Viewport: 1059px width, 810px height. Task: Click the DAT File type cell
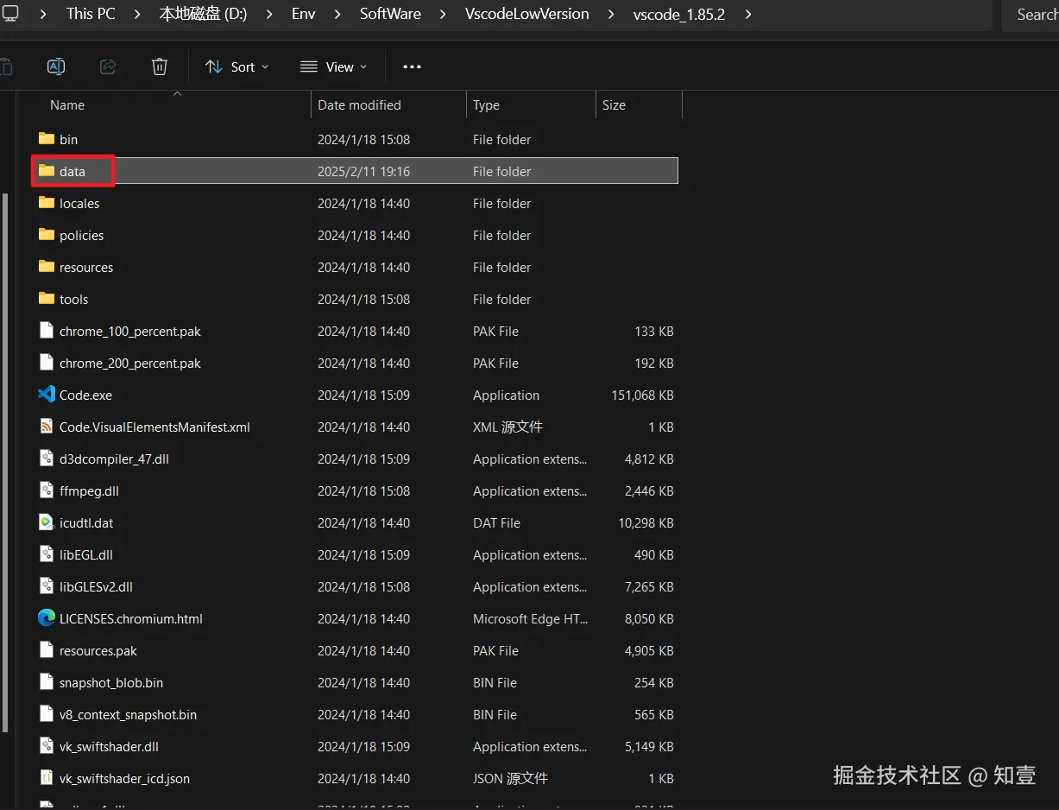496,523
